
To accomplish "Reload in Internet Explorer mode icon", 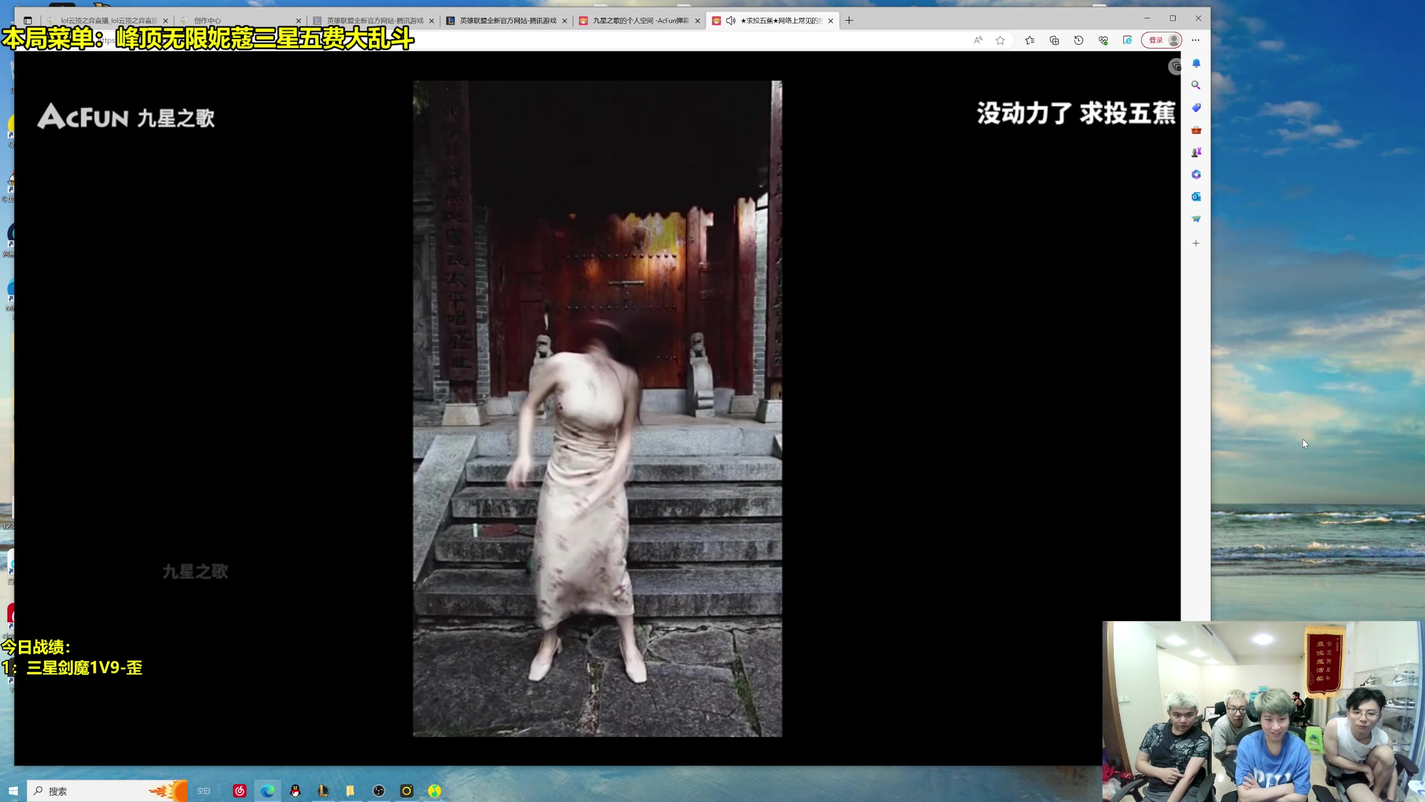I will click(x=1127, y=40).
